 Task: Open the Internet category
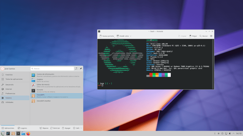click(15, 89)
